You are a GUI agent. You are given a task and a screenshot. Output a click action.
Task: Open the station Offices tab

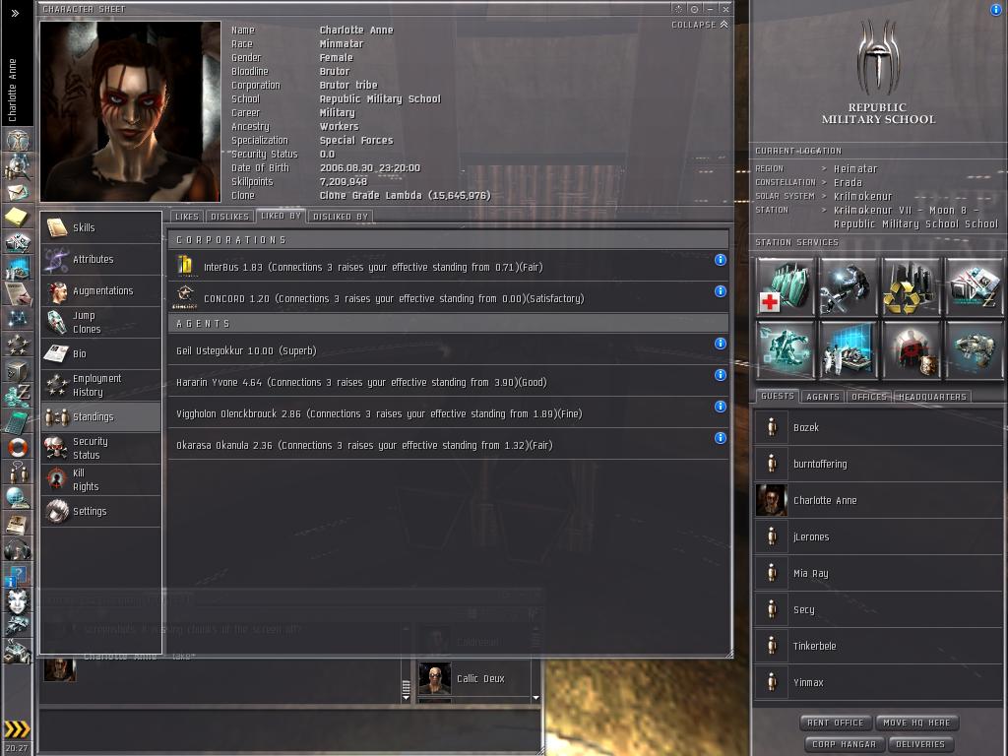pos(868,397)
